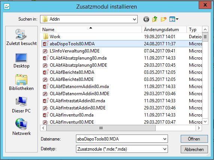
Task: Go back using the round back arrow icon
Action: tap(146, 19)
